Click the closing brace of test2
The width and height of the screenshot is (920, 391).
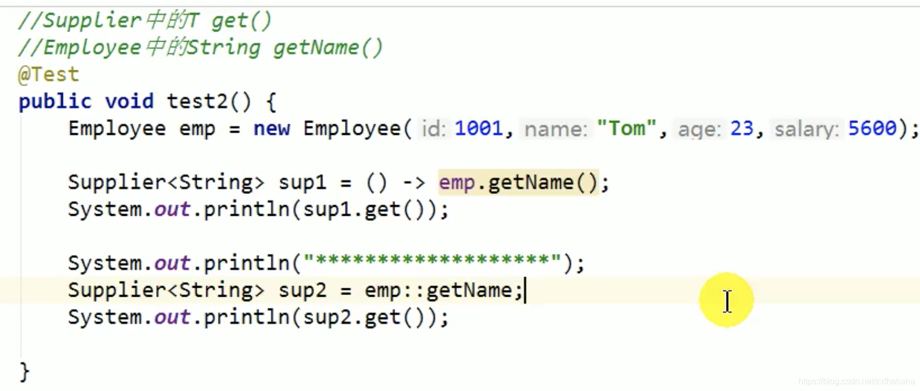[x=24, y=371]
